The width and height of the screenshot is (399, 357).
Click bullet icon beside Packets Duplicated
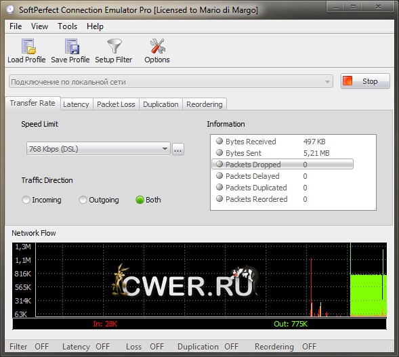coord(219,187)
